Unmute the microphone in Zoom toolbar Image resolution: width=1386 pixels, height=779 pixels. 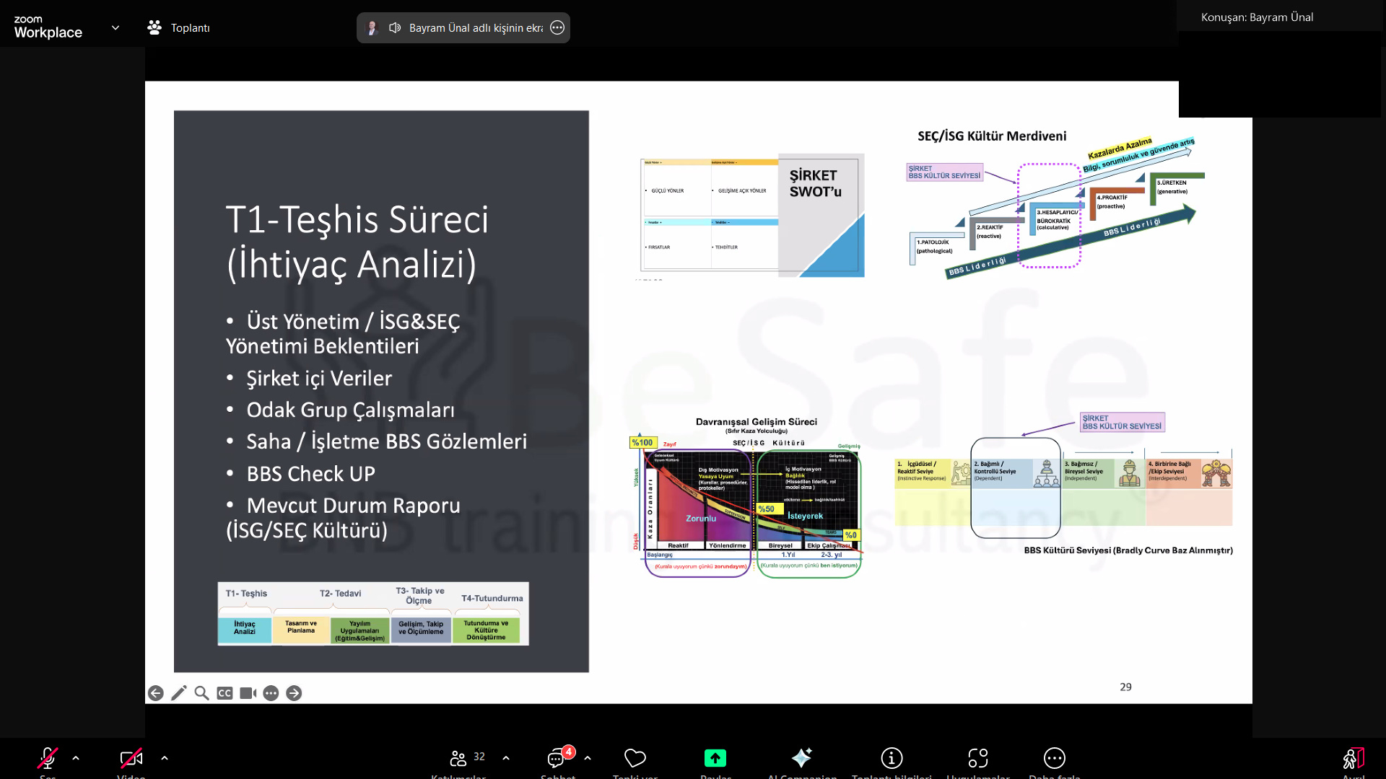coord(48,758)
